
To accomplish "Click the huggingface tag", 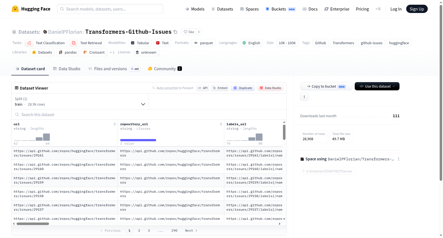I will click(x=399, y=43).
